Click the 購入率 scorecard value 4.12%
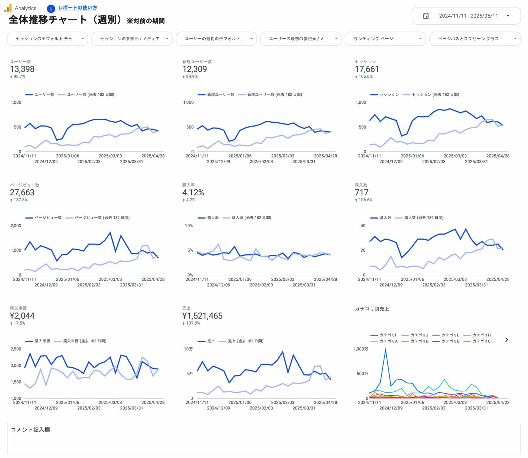Viewport: 528px width, 458px height. (x=193, y=192)
